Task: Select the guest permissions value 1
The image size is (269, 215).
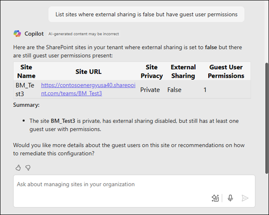Action: 205,90
